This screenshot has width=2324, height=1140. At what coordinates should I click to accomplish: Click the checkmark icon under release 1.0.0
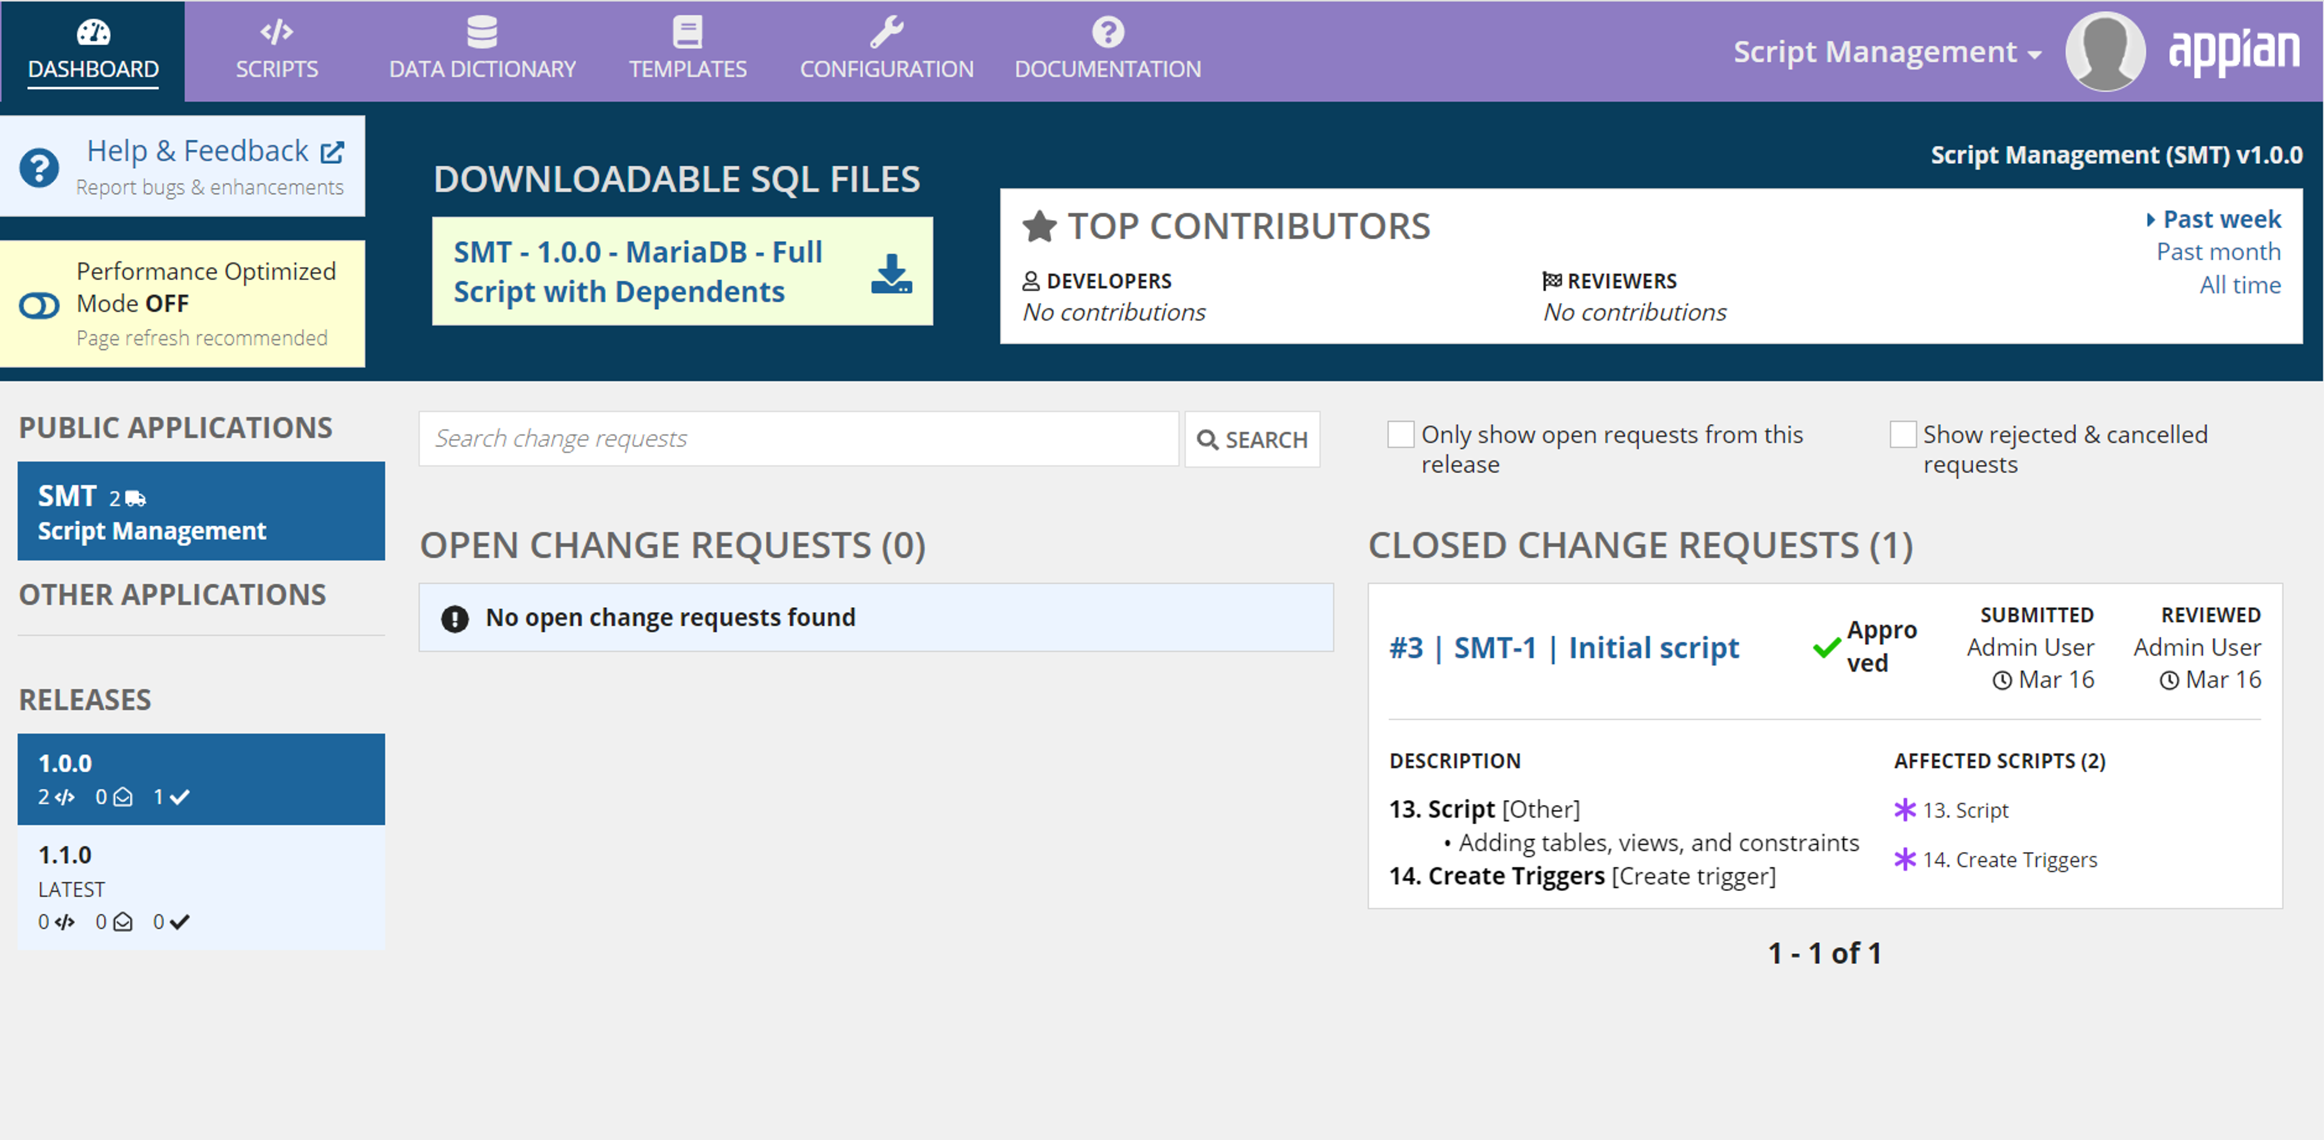point(180,798)
